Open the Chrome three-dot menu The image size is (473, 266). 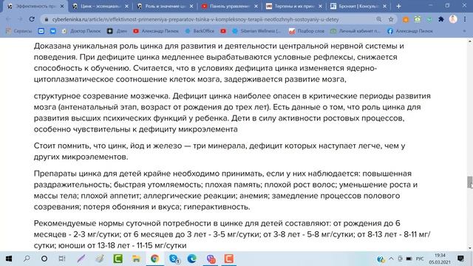coord(465,19)
